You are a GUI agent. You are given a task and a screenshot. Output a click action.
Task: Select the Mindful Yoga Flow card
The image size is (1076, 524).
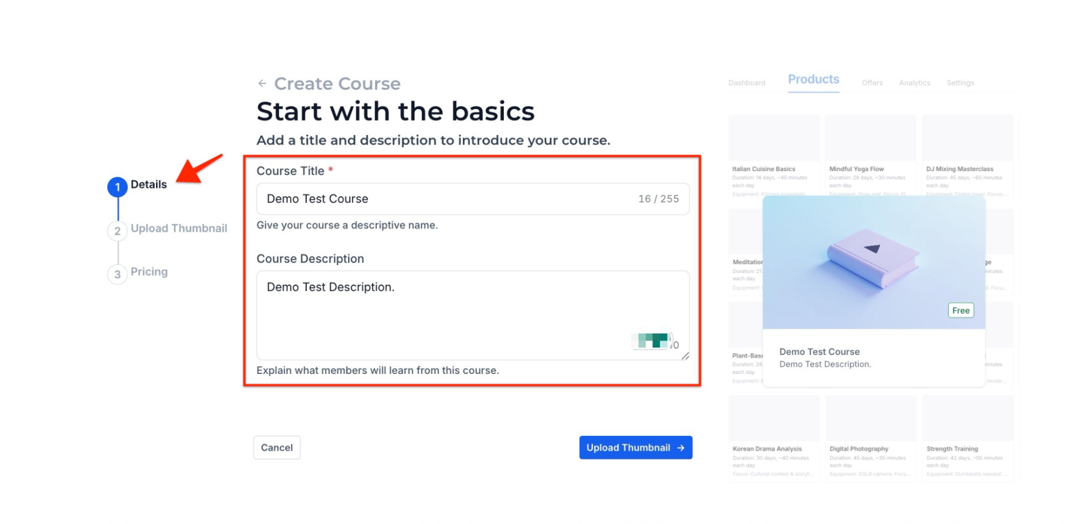pyautogui.click(x=870, y=156)
